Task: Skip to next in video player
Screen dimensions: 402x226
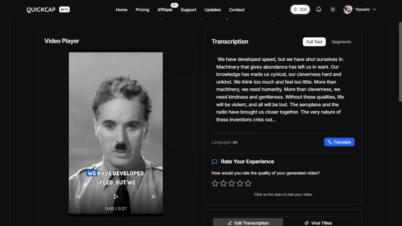Action: click(154, 196)
